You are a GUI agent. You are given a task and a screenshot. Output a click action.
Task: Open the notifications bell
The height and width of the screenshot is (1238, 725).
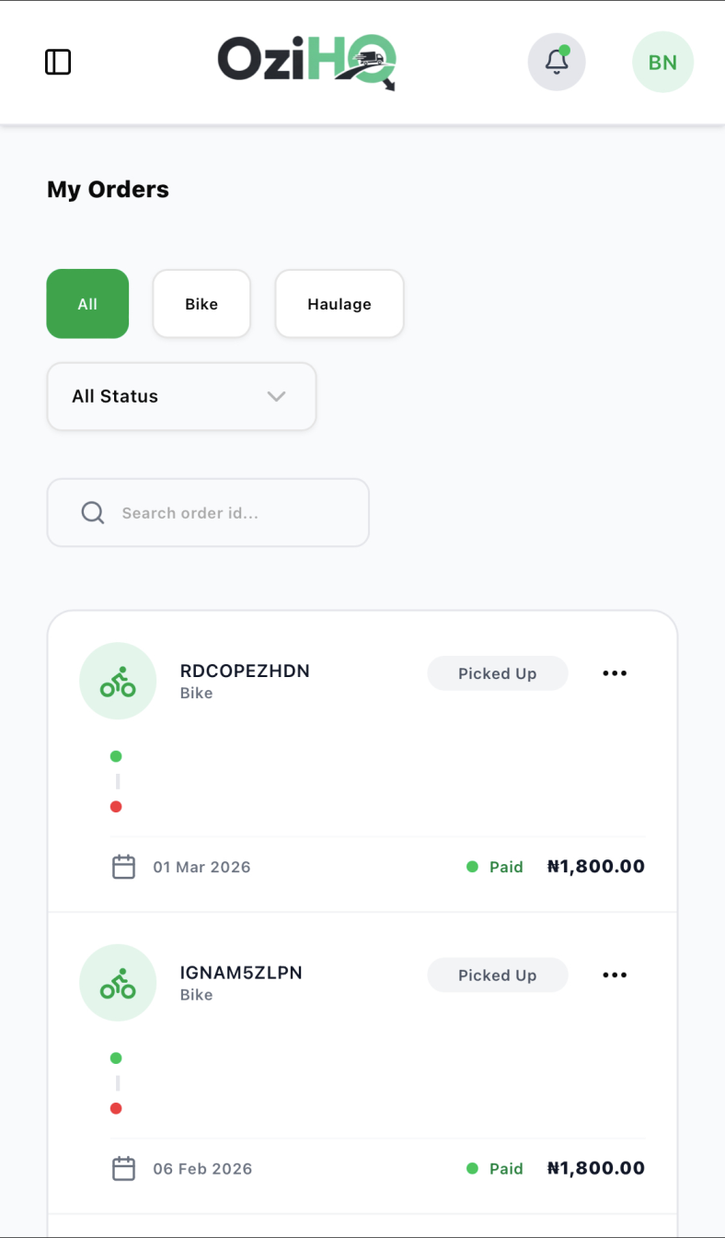pyautogui.click(x=557, y=62)
